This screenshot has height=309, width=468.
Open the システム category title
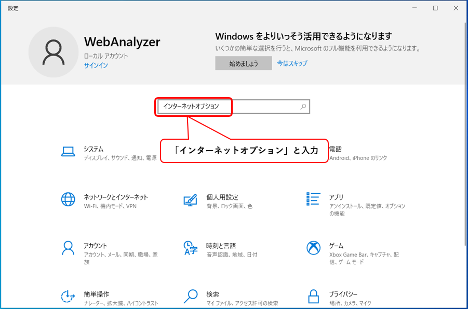pos(93,149)
